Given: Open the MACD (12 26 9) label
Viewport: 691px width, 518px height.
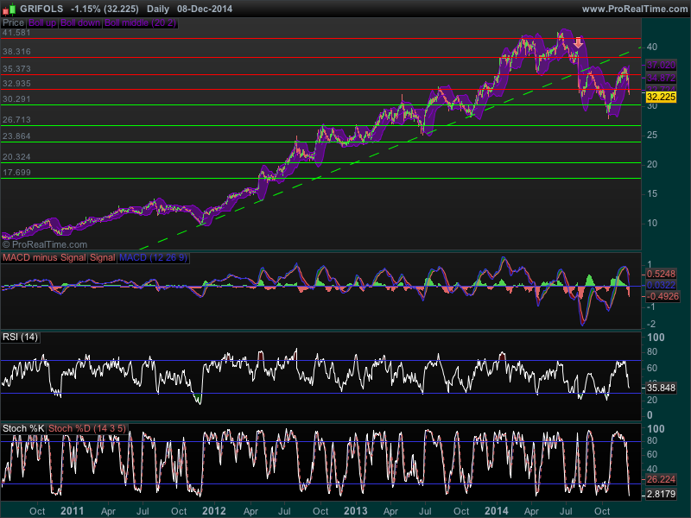Looking at the screenshot, I should click(154, 257).
